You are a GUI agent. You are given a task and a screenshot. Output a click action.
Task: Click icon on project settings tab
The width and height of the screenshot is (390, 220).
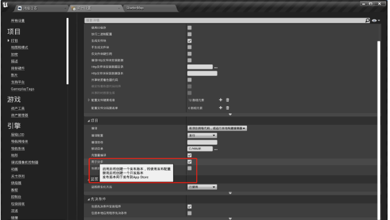pyautogui.click(x=74, y=8)
